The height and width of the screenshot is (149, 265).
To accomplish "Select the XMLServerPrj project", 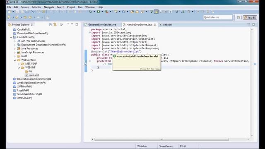I will point(25,98).
